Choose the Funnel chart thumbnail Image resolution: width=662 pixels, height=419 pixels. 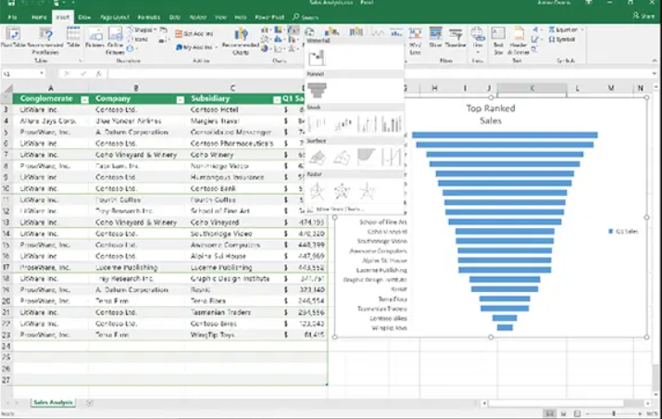point(317,90)
